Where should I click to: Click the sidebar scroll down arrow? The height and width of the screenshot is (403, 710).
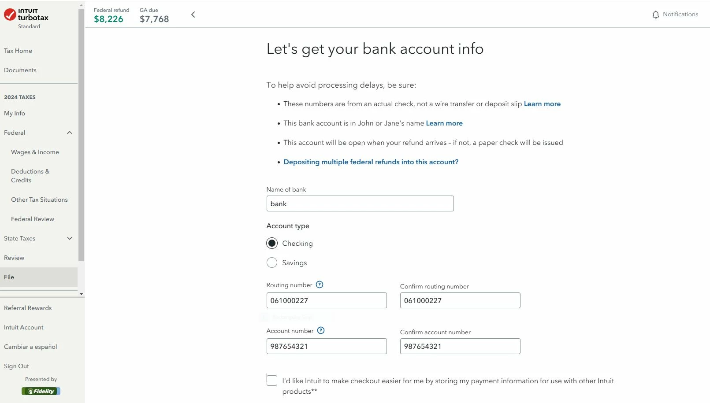pyautogui.click(x=81, y=294)
